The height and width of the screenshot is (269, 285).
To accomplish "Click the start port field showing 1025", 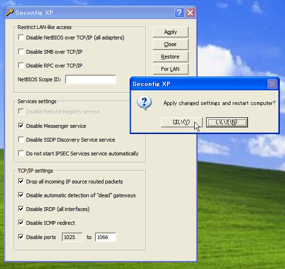I will point(72,237).
